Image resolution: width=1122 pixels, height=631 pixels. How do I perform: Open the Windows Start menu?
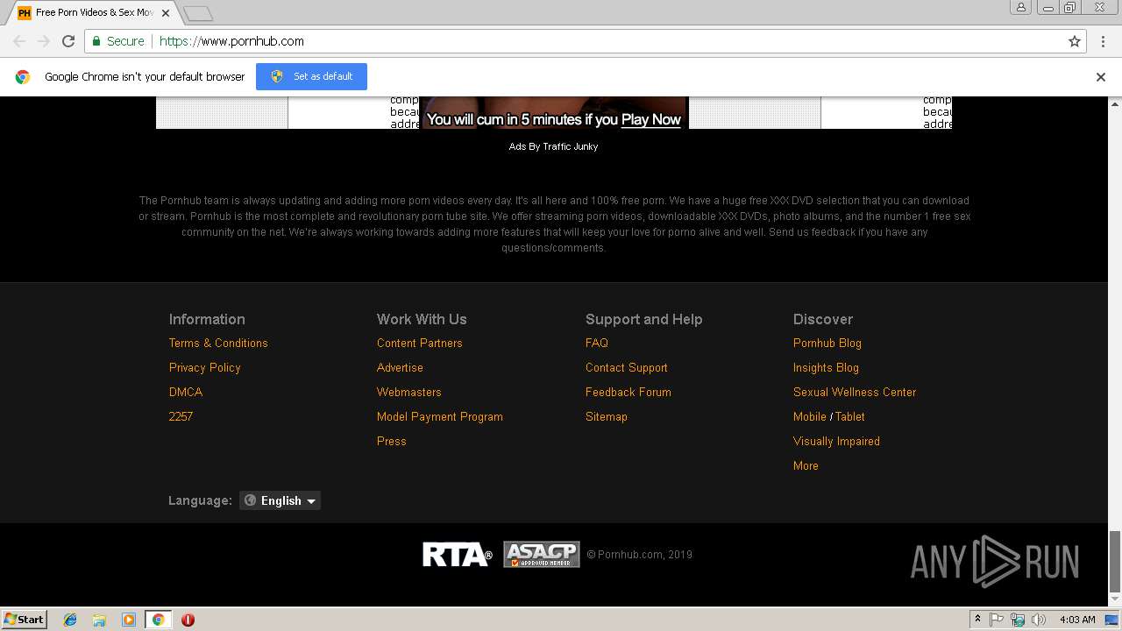[25, 619]
